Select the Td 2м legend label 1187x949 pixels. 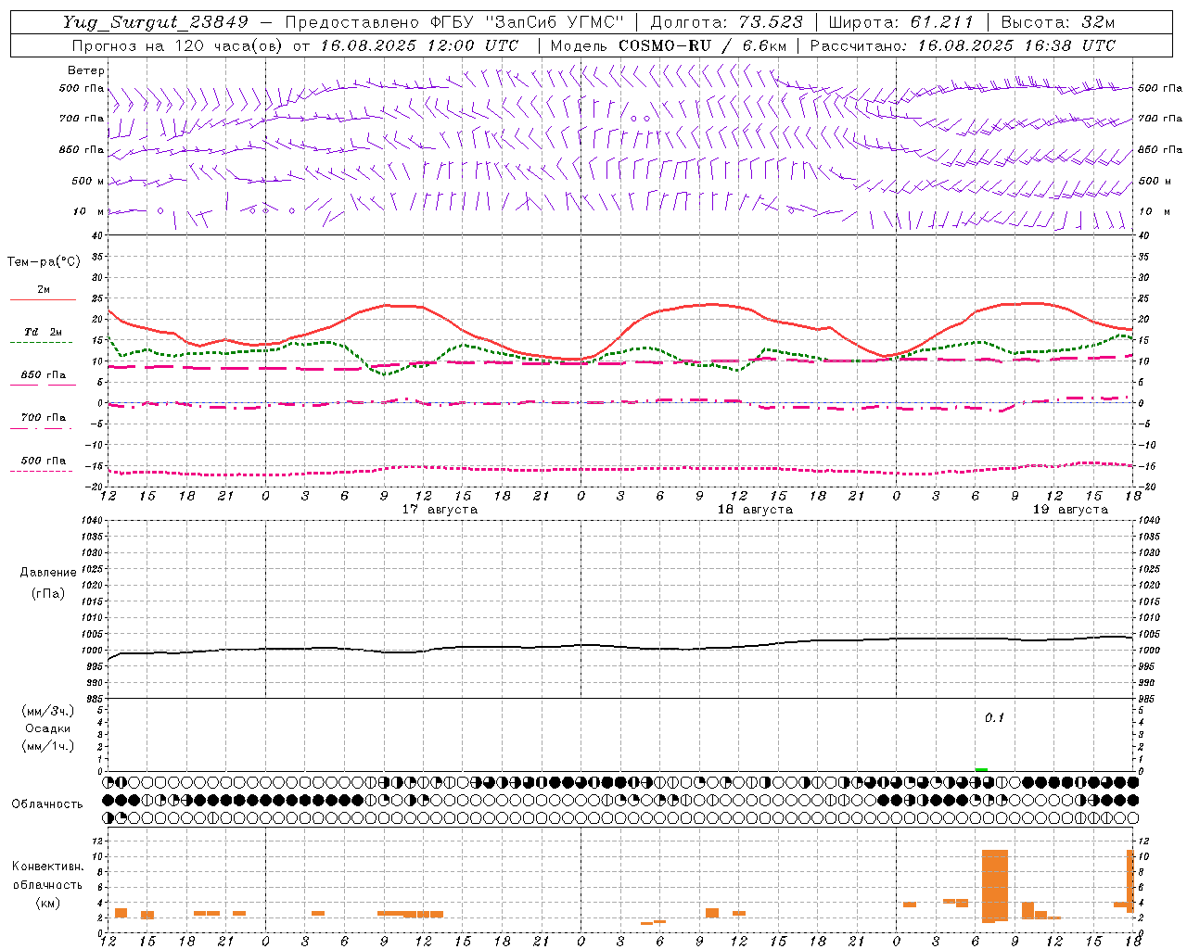click(44, 332)
